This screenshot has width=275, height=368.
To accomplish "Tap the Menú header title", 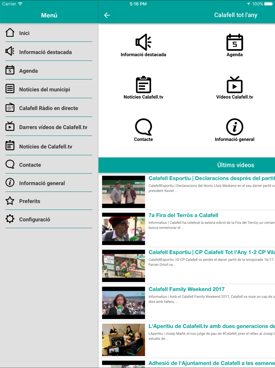I will (x=49, y=15).
